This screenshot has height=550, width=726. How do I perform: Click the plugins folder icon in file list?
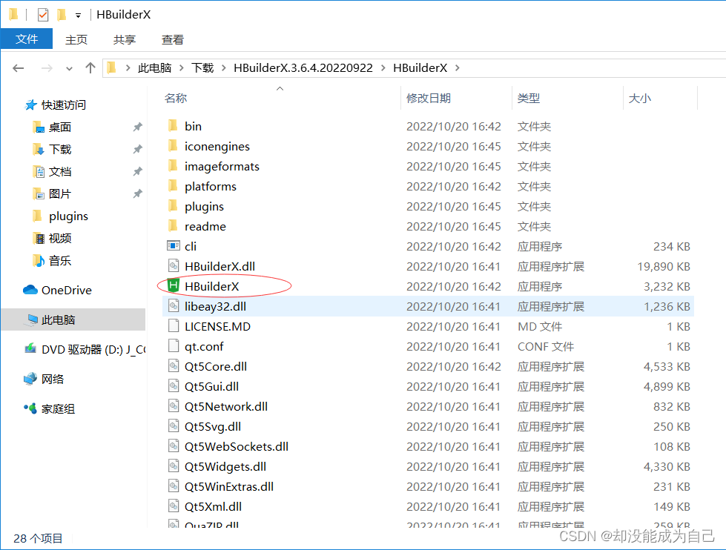click(174, 205)
